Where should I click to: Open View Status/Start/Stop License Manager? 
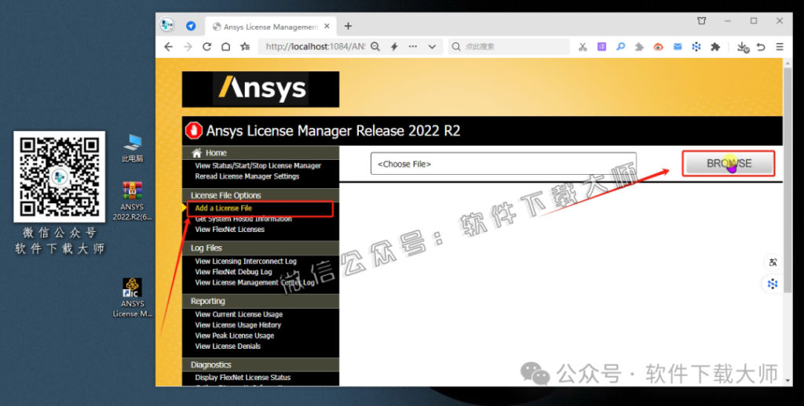coord(258,165)
